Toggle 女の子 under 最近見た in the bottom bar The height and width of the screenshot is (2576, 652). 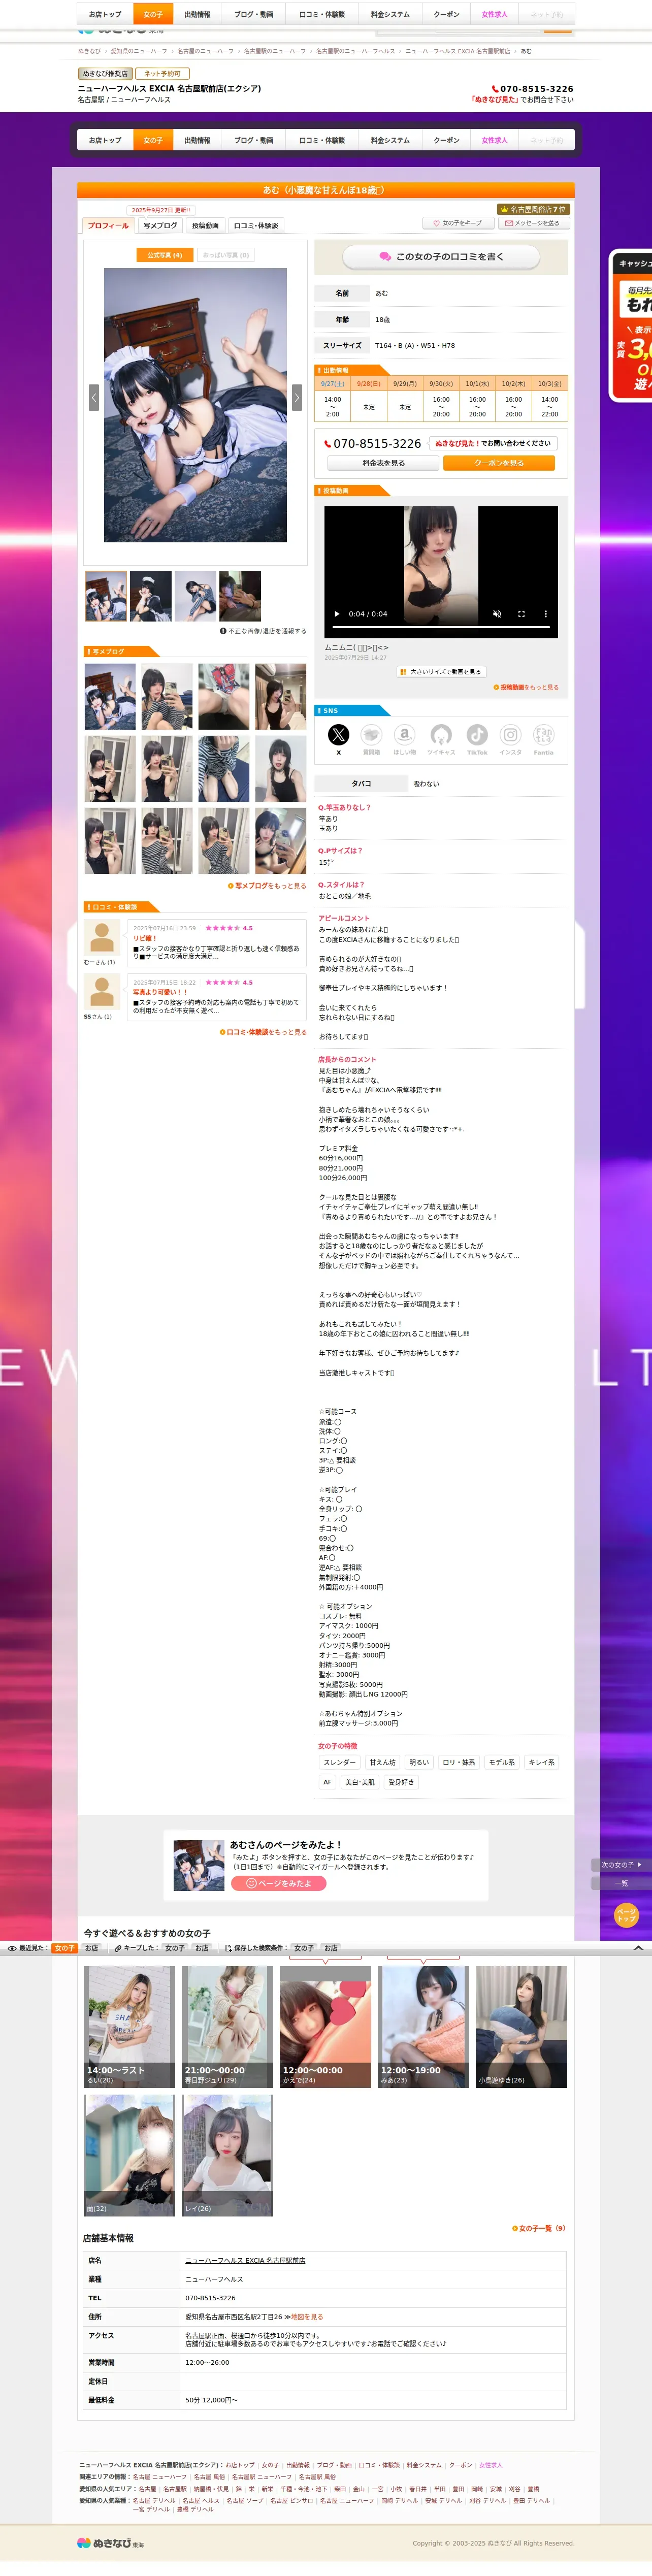coord(64,1948)
